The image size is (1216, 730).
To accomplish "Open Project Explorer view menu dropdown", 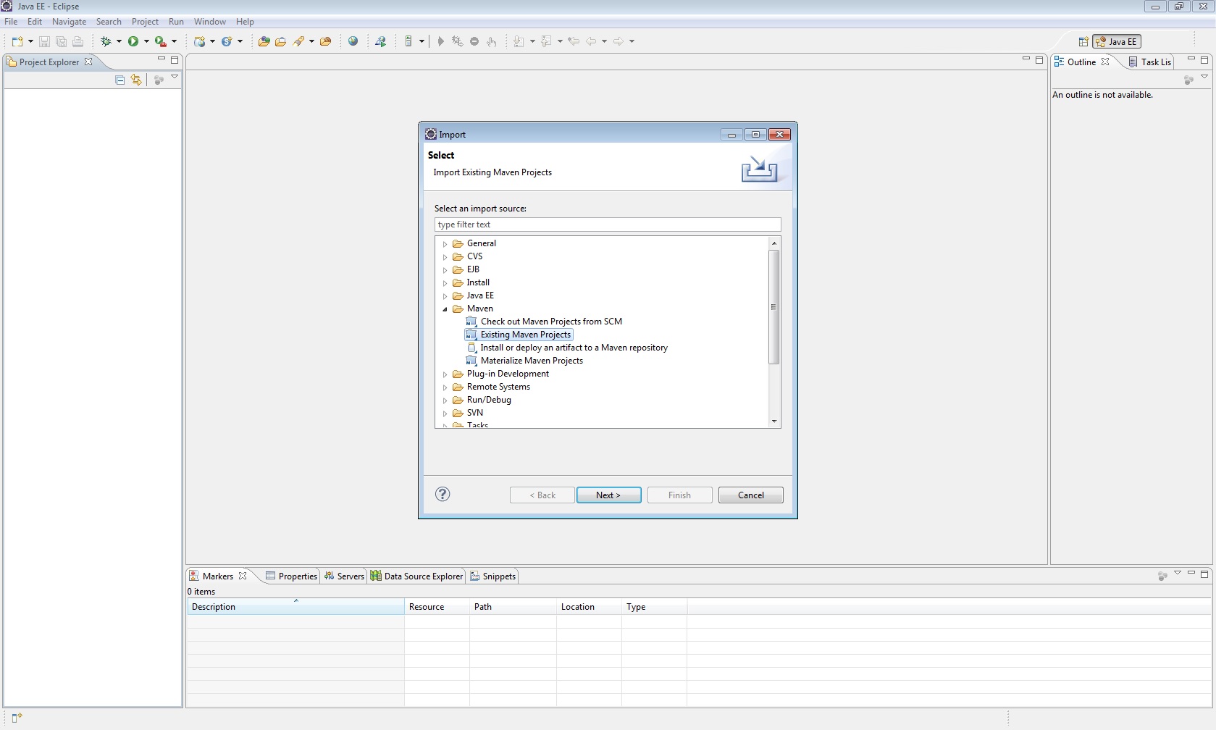I will (x=175, y=77).
